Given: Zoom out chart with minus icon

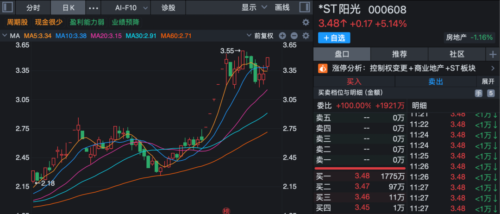Looking at the screenshot, I should (x=294, y=36).
